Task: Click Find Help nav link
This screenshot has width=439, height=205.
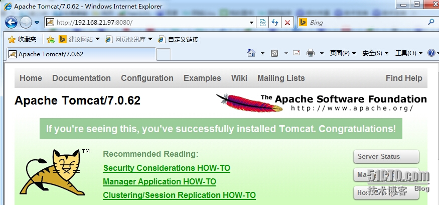Action: (404, 78)
